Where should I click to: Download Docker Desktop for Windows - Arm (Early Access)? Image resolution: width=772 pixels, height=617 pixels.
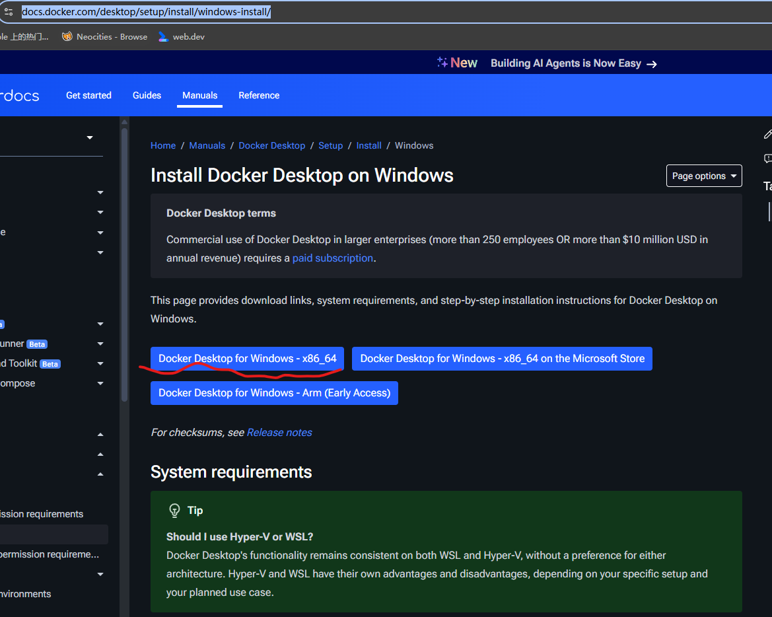pyautogui.click(x=274, y=393)
